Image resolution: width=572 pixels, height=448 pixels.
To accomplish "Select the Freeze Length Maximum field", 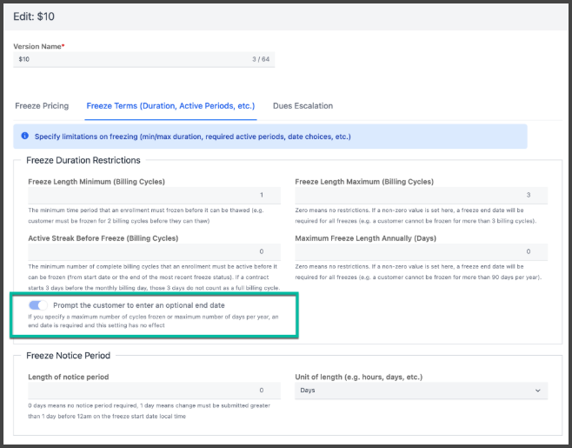I will tap(421, 196).
